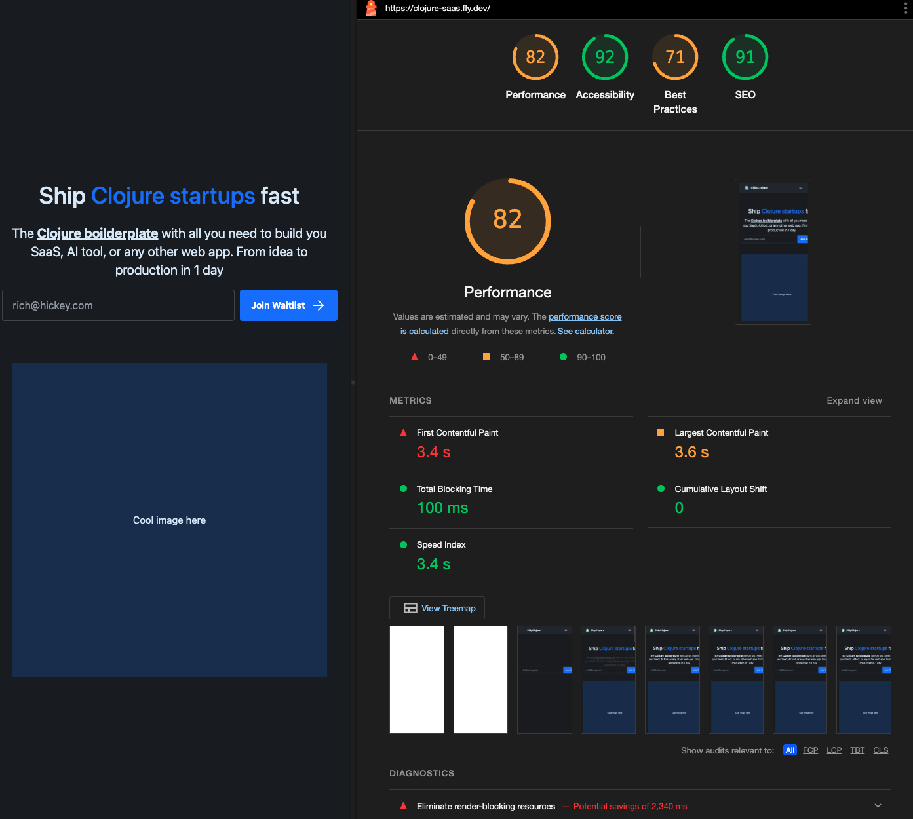Filter audits by LCP
This screenshot has width=913, height=819.
[834, 750]
